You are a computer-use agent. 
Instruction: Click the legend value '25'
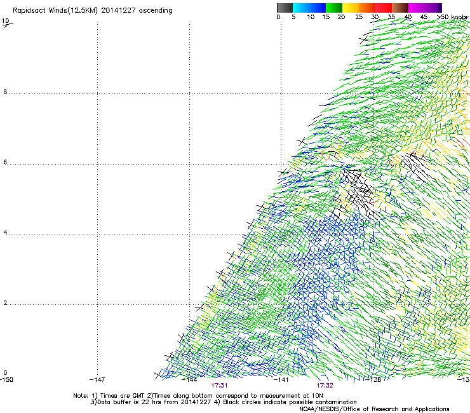(359, 17)
